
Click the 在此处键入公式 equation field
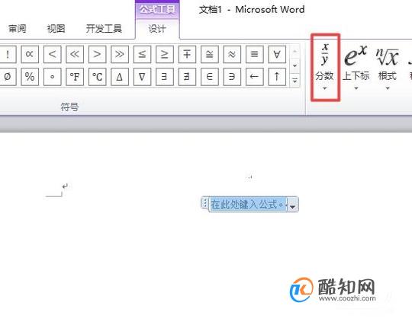247,204
